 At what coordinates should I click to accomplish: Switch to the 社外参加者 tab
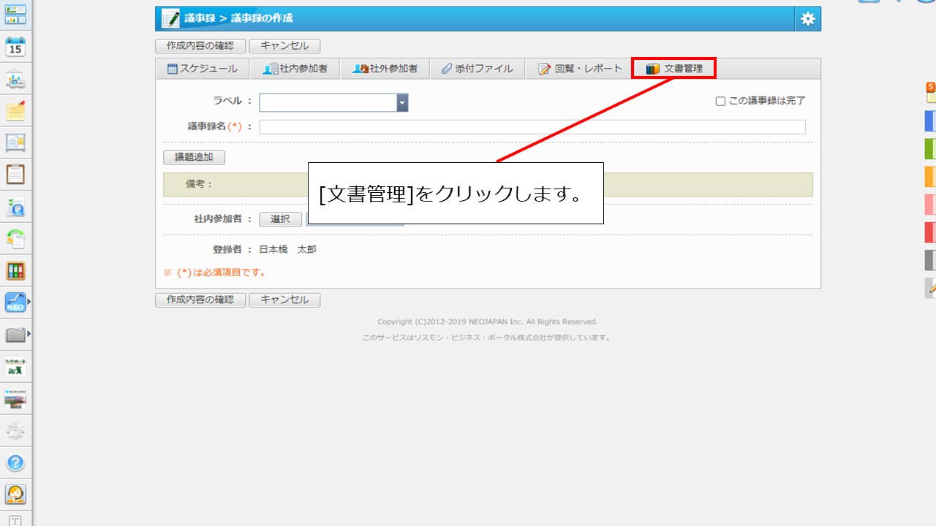click(385, 69)
